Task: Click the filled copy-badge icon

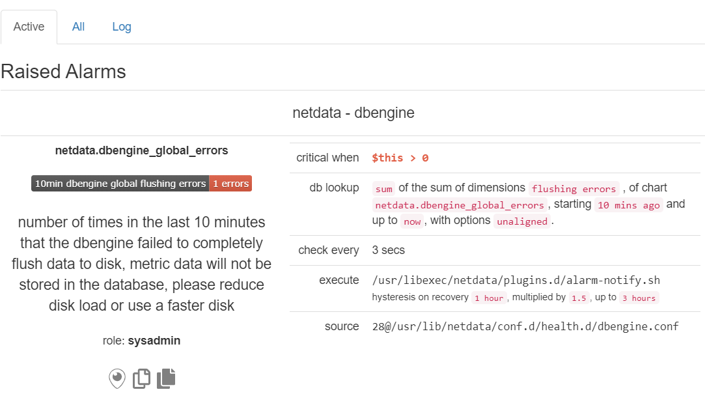Action: pyautogui.click(x=165, y=378)
